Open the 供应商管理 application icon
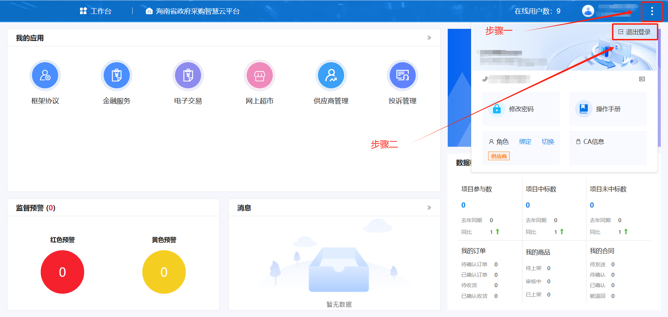 (331, 75)
